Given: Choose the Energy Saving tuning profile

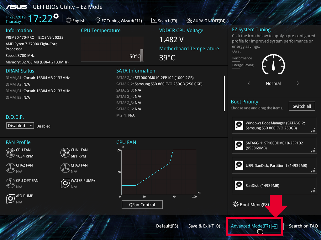Looking at the screenshot, I should point(243,65).
